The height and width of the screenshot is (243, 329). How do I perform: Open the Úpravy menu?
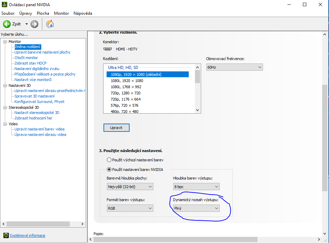(x=25, y=13)
